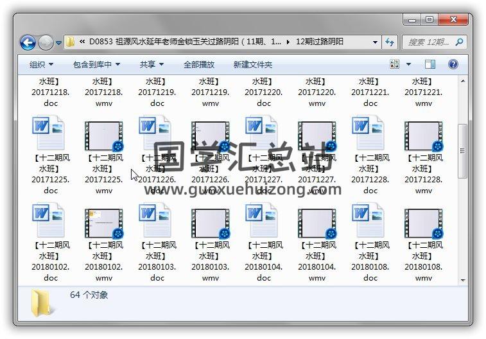This screenshot has height=339, width=486.
Task: Open recent locations dropdown beside navigation arrows
Action: [58, 43]
